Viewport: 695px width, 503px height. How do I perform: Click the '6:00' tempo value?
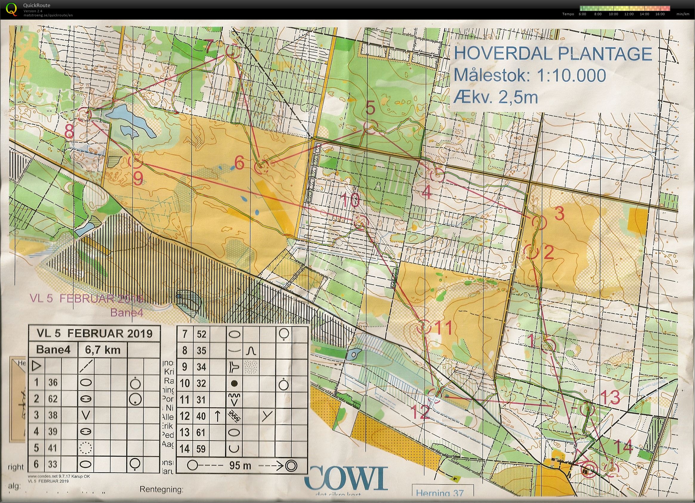pyautogui.click(x=582, y=14)
